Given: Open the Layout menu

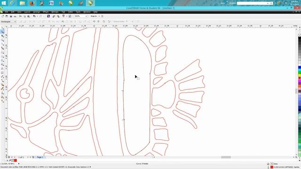Looking at the screenshot, I should pyautogui.click(x=27, y=12).
